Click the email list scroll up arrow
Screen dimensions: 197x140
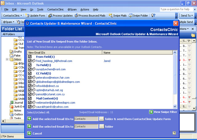click(175, 52)
